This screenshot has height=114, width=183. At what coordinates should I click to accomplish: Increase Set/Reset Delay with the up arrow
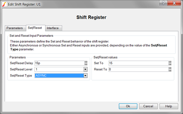point(86,62)
